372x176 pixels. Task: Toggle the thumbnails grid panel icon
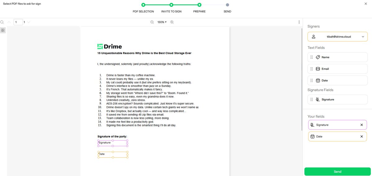3,30
